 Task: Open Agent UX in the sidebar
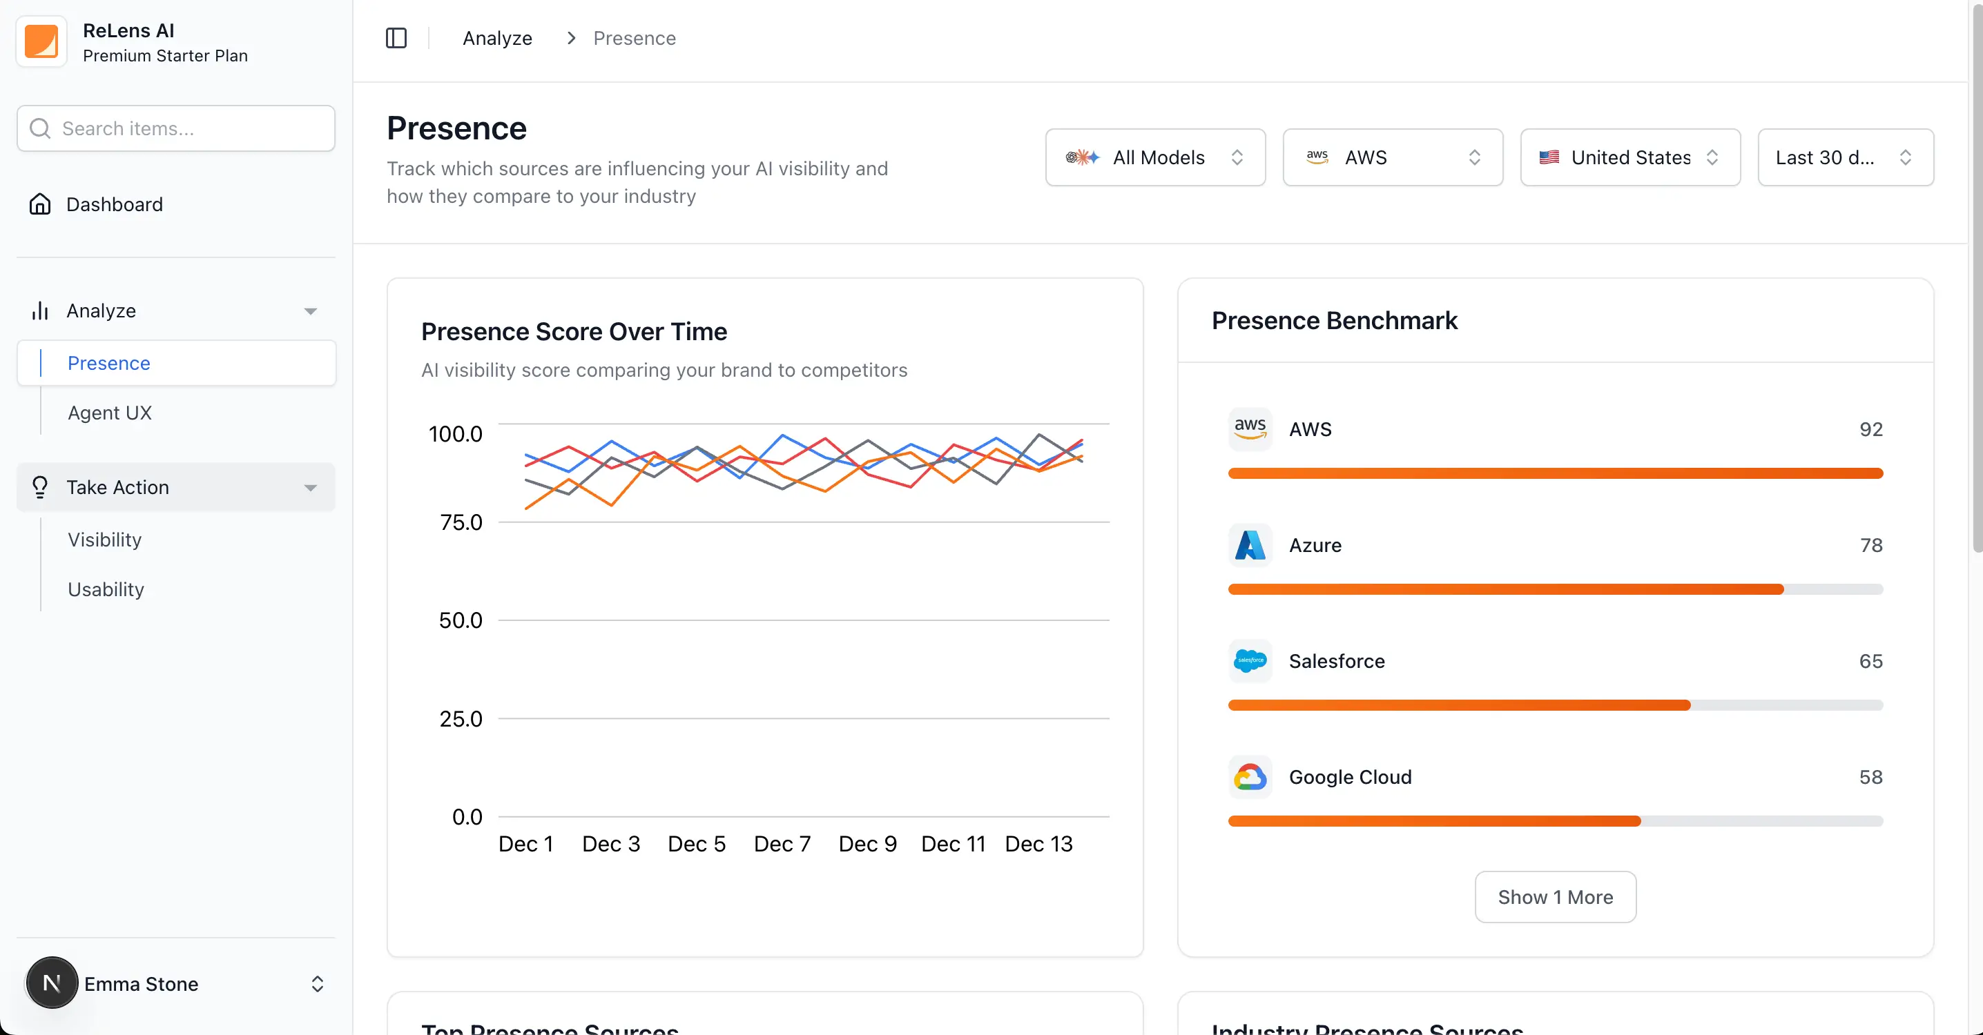(110, 413)
